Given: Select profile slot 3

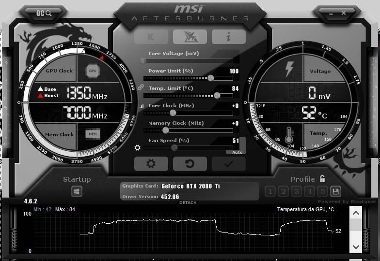Looking at the screenshot, I should coord(296,192).
